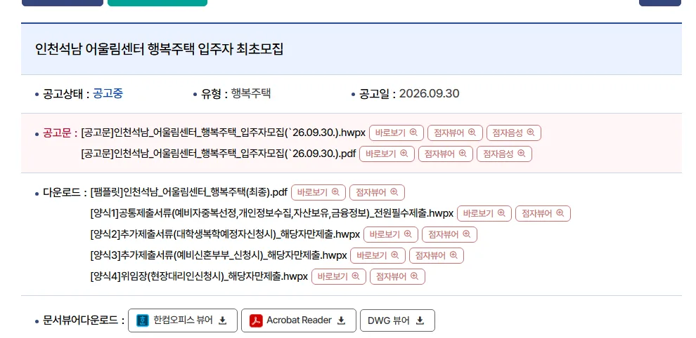The height and width of the screenshot is (338, 696).
Task: Open the 양식3 예비신혼부부 hwpx link
Action: click(219, 256)
